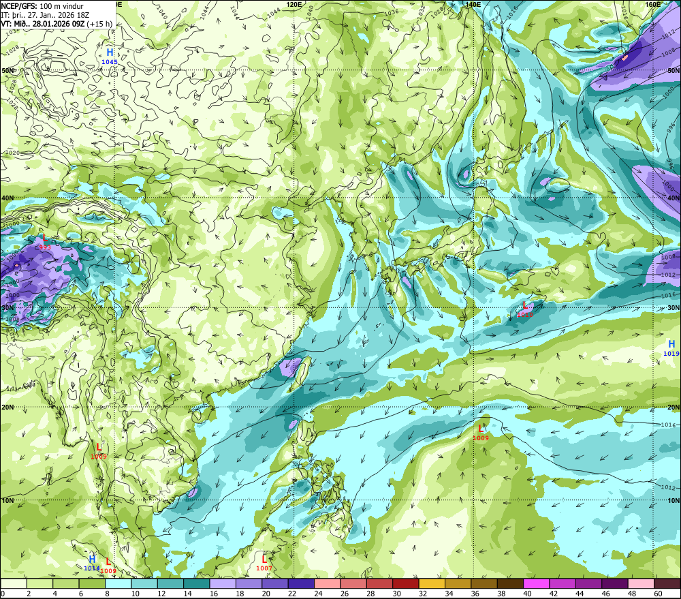Click the blue H 1019 high-pressure marker
This screenshot has height=599, width=681.
point(671,348)
